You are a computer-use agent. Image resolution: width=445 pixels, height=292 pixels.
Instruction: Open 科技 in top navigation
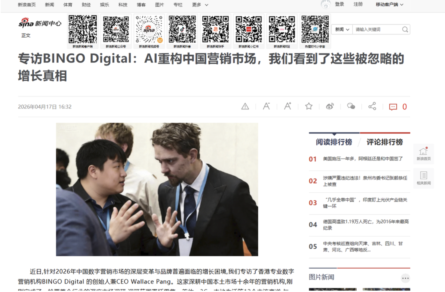(x=123, y=5)
